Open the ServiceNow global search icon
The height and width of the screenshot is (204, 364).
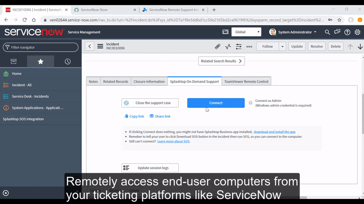click(x=327, y=32)
